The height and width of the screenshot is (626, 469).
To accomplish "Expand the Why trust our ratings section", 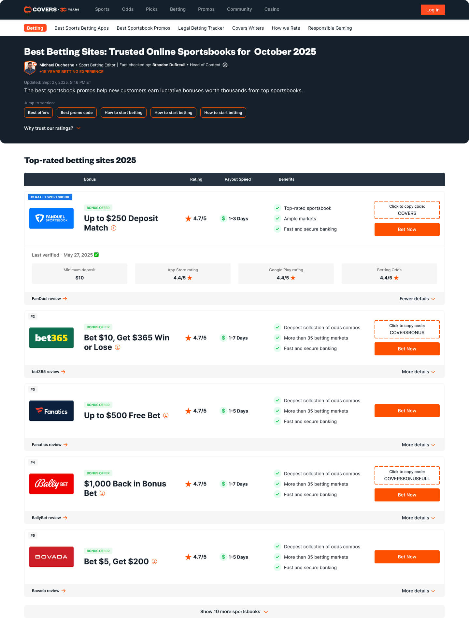I will click(52, 128).
